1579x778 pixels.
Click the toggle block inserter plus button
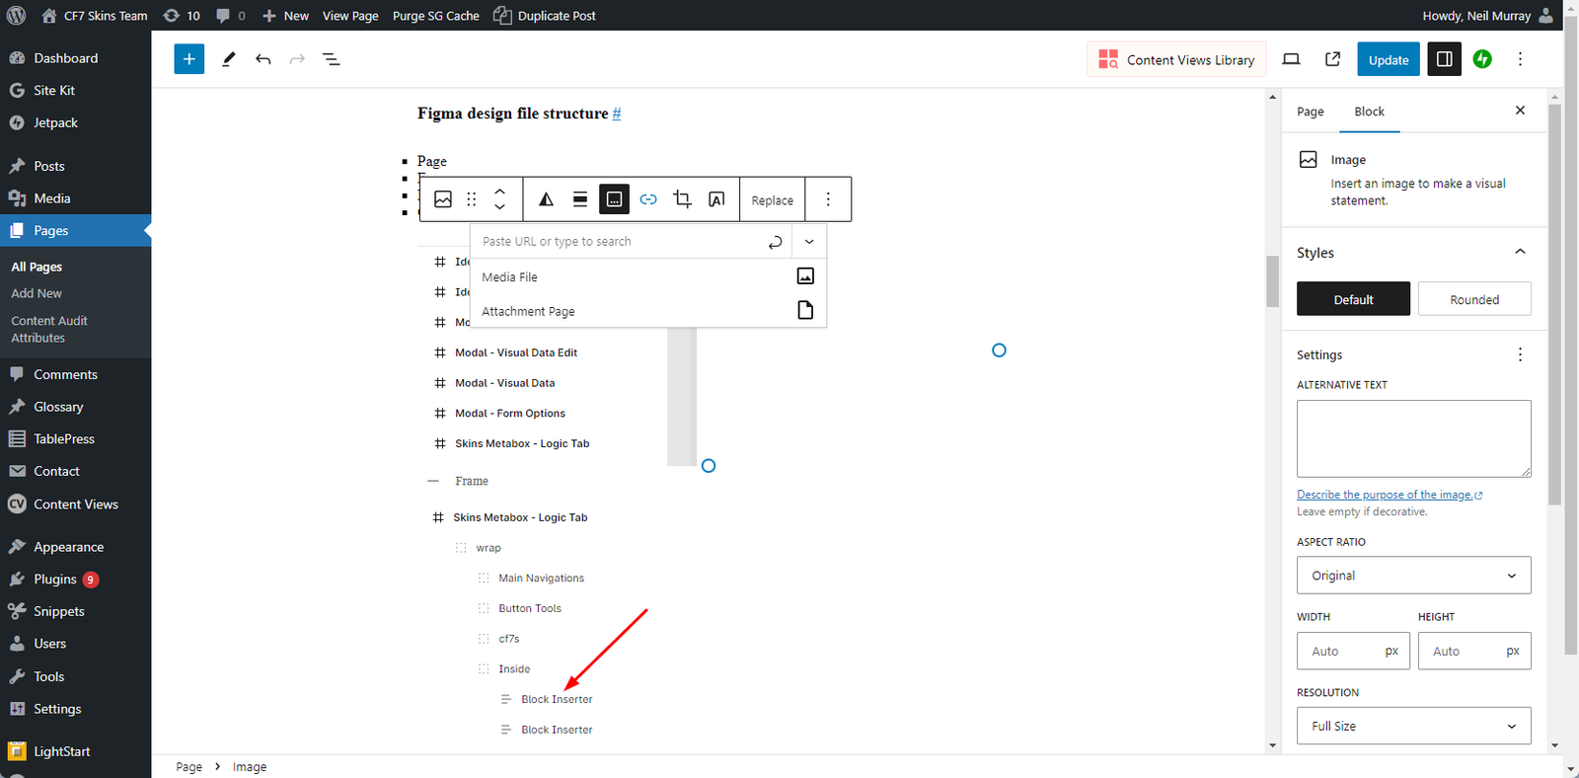188,59
